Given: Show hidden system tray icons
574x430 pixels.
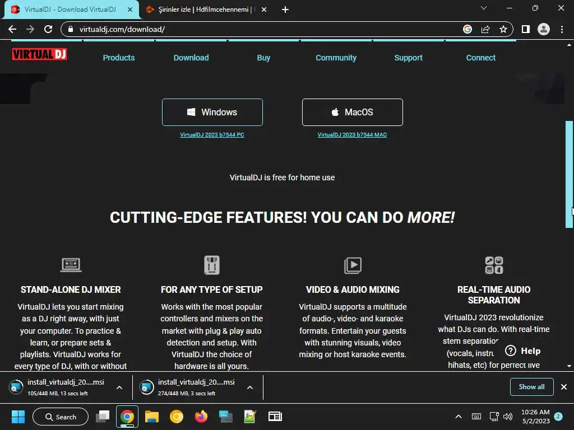Looking at the screenshot, I should click(459, 417).
